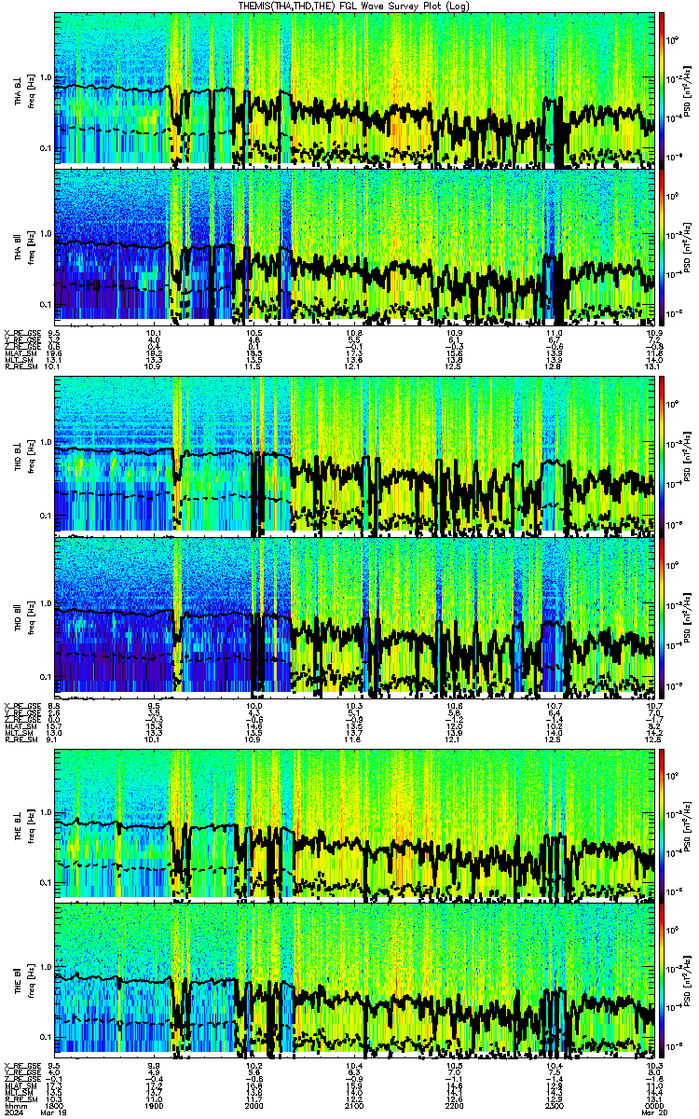Click the "0.1" frequency tick of THA B⊥ panel
The height and width of the screenshot is (1119, 699).
pyautogui.click(x=46, y=149)
